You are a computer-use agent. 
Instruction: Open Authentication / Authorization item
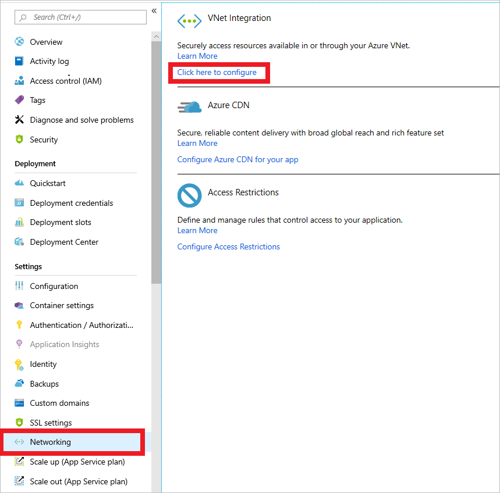click(x=81, y=325)
